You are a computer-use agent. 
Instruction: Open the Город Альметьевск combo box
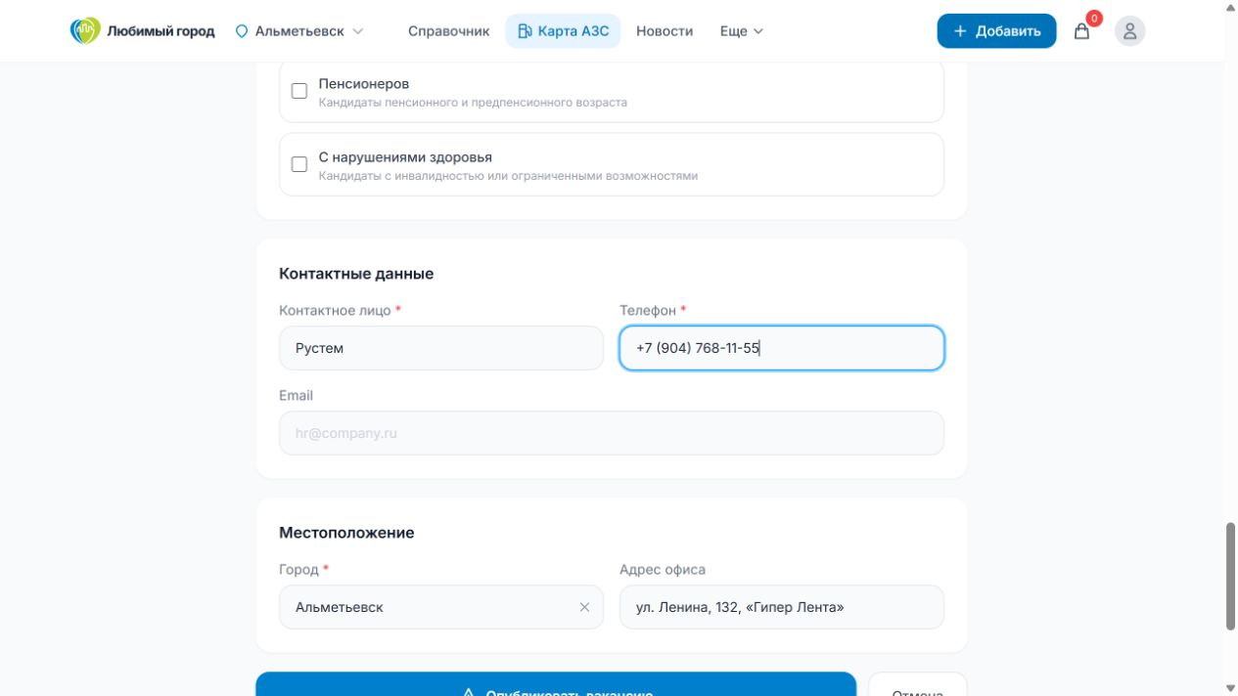click(441, 607)
